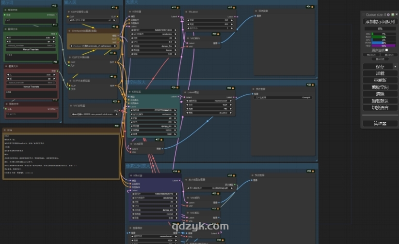Image resolution: width=399 pixels, height=244 pixels.
Task: Click the settings gear in the Queue panel
Action: pos(389,15)
